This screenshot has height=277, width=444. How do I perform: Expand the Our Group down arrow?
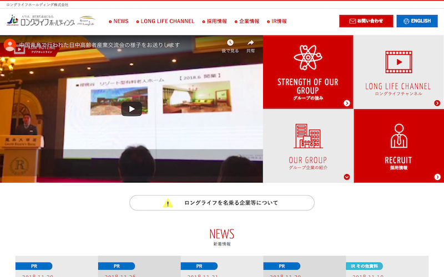pos(347,177)
